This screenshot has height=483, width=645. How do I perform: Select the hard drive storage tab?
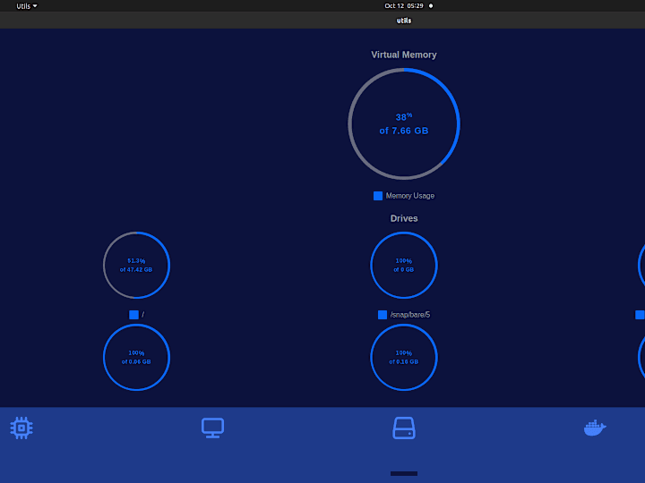click(404, 428)
